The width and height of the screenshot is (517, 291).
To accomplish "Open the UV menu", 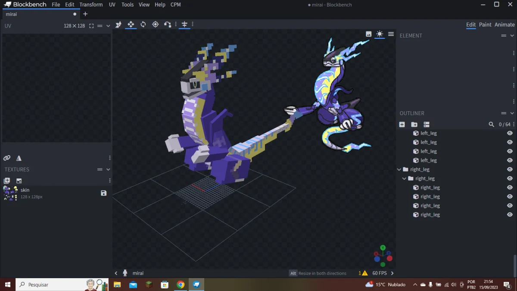I will click(112, 4).
